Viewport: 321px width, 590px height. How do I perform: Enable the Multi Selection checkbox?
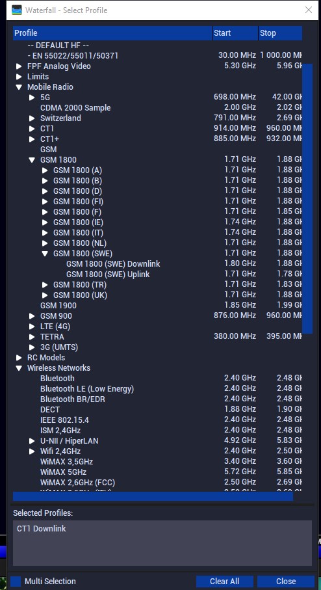pos(16,582)
